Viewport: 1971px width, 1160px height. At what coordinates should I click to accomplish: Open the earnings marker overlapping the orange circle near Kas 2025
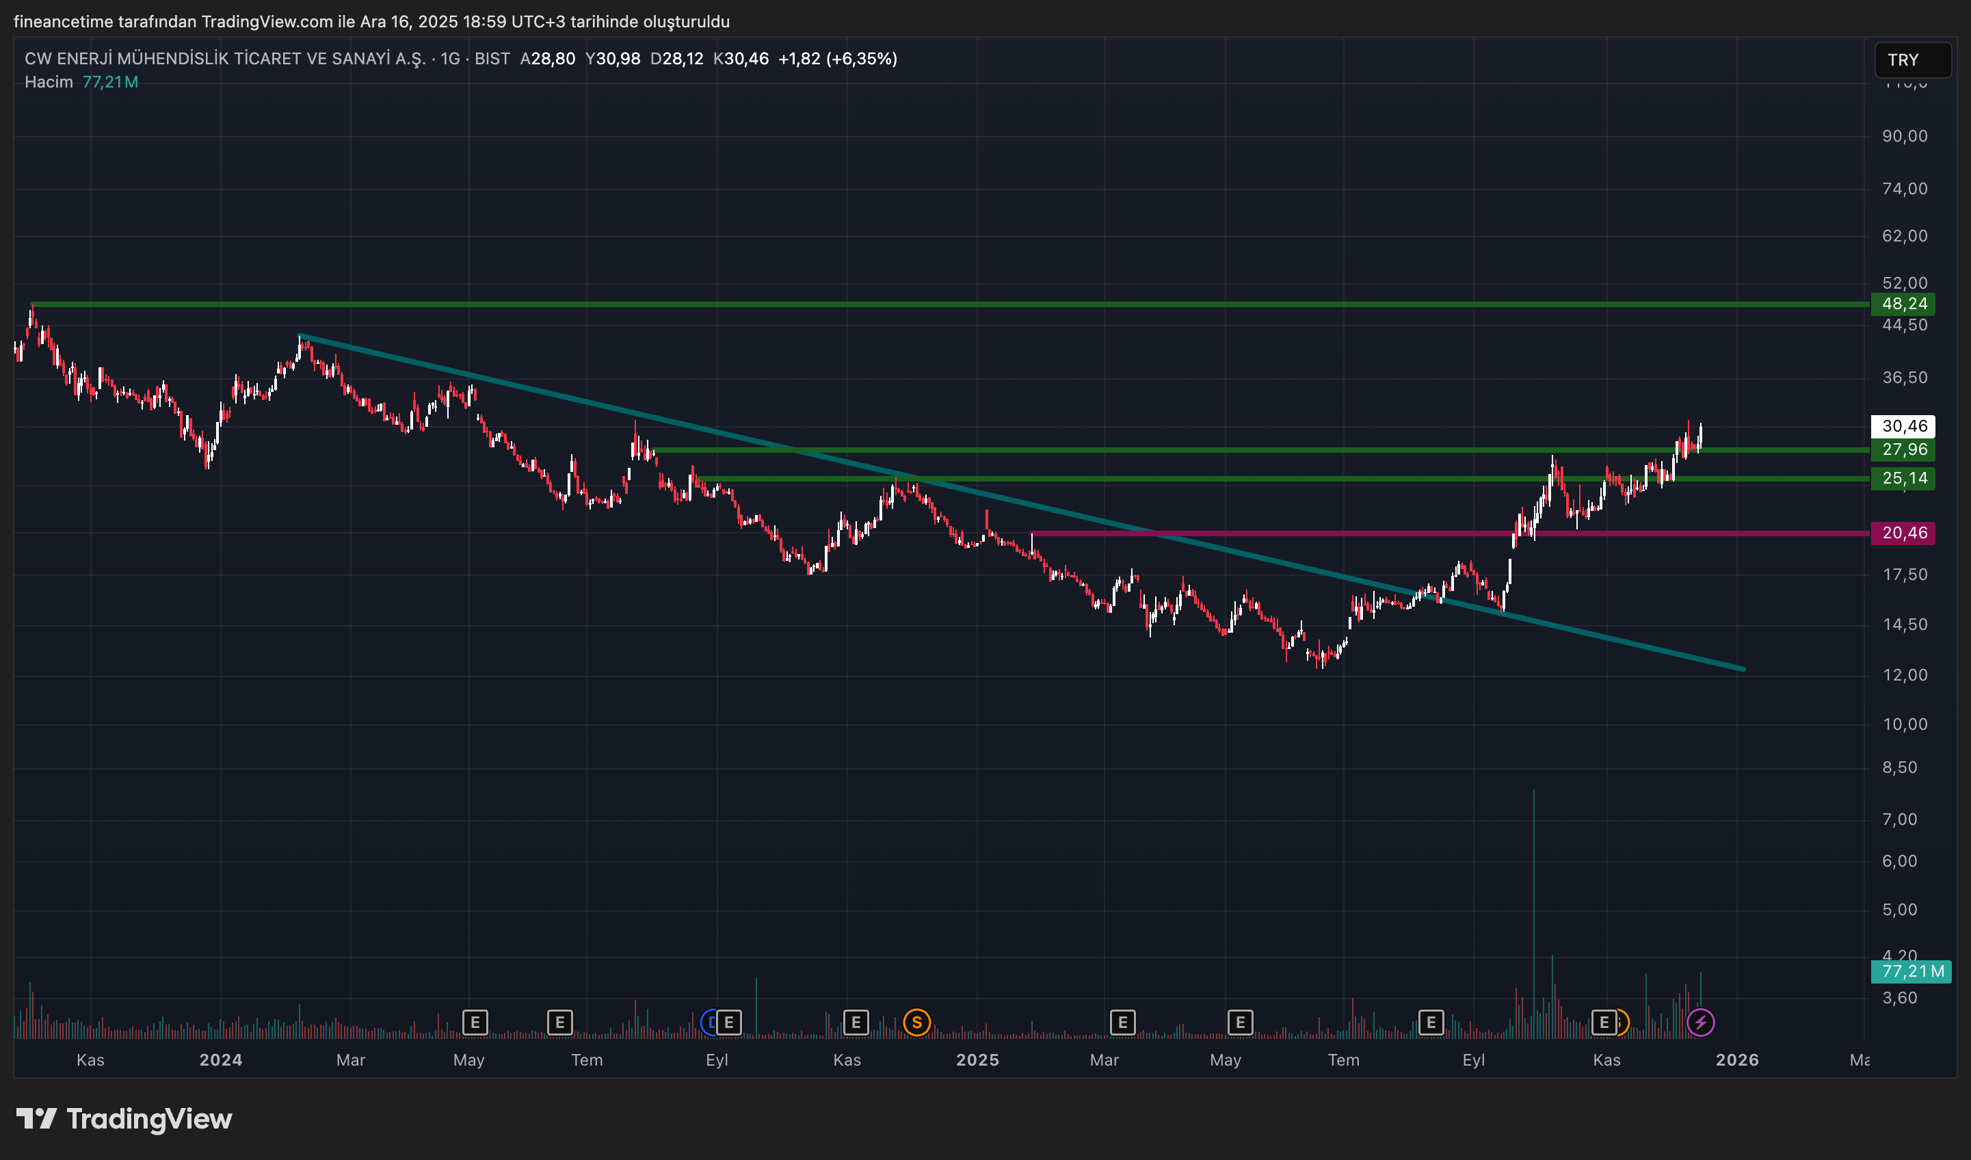tap(1606, 1023)
